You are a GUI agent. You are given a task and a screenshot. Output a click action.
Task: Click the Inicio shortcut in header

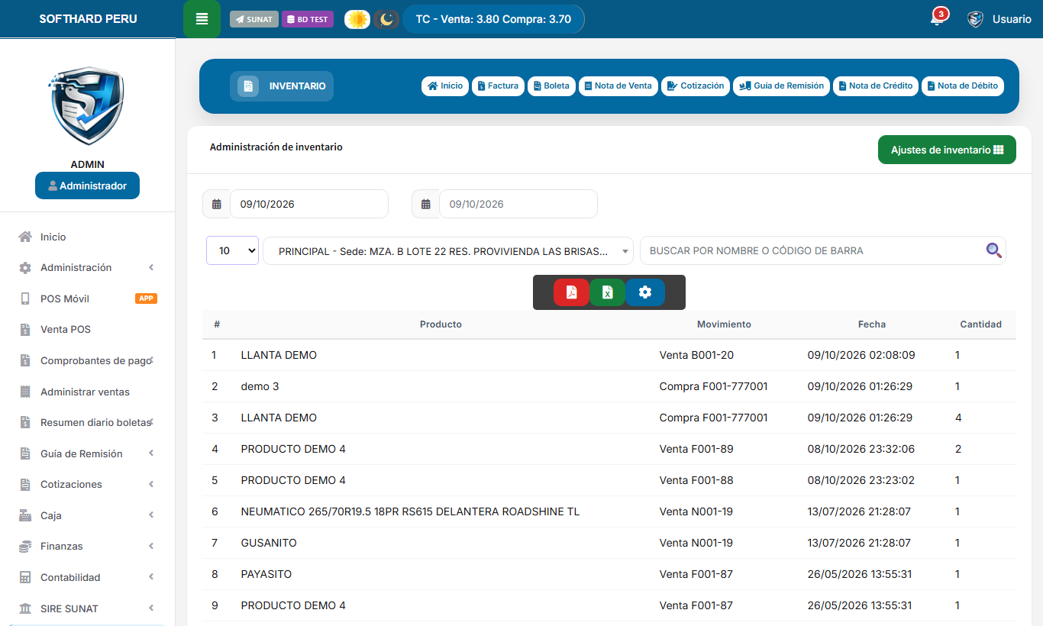click(x=445, y=86)
